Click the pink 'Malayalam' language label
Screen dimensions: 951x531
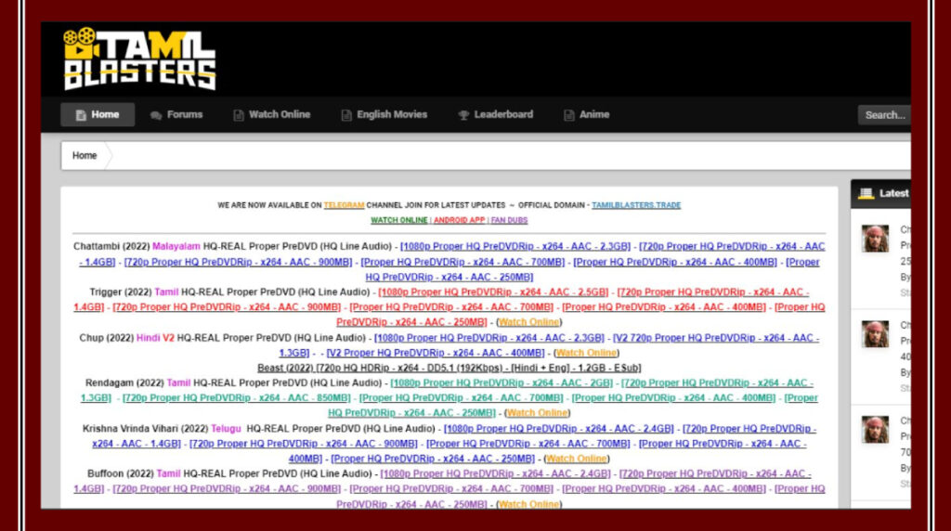176,246
